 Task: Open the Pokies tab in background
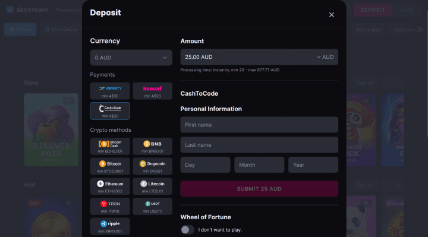click(20, 29)
